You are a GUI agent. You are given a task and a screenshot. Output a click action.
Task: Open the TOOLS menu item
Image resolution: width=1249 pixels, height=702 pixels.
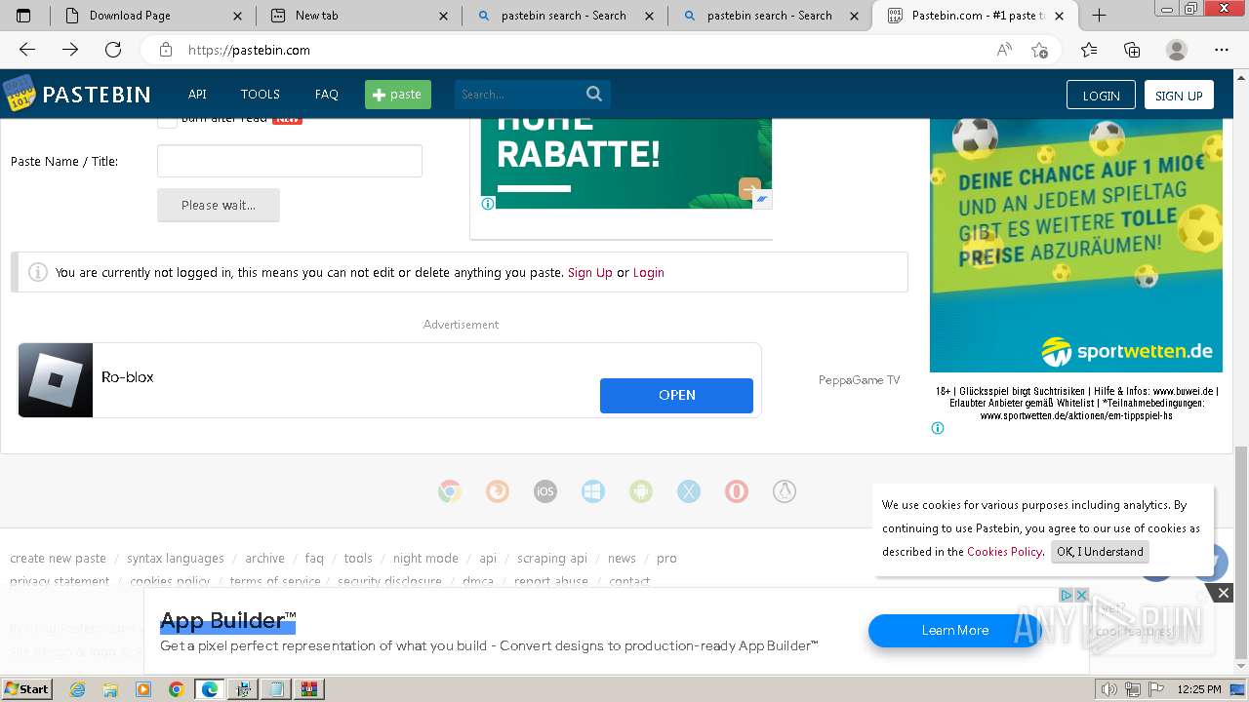click(261, 95)
